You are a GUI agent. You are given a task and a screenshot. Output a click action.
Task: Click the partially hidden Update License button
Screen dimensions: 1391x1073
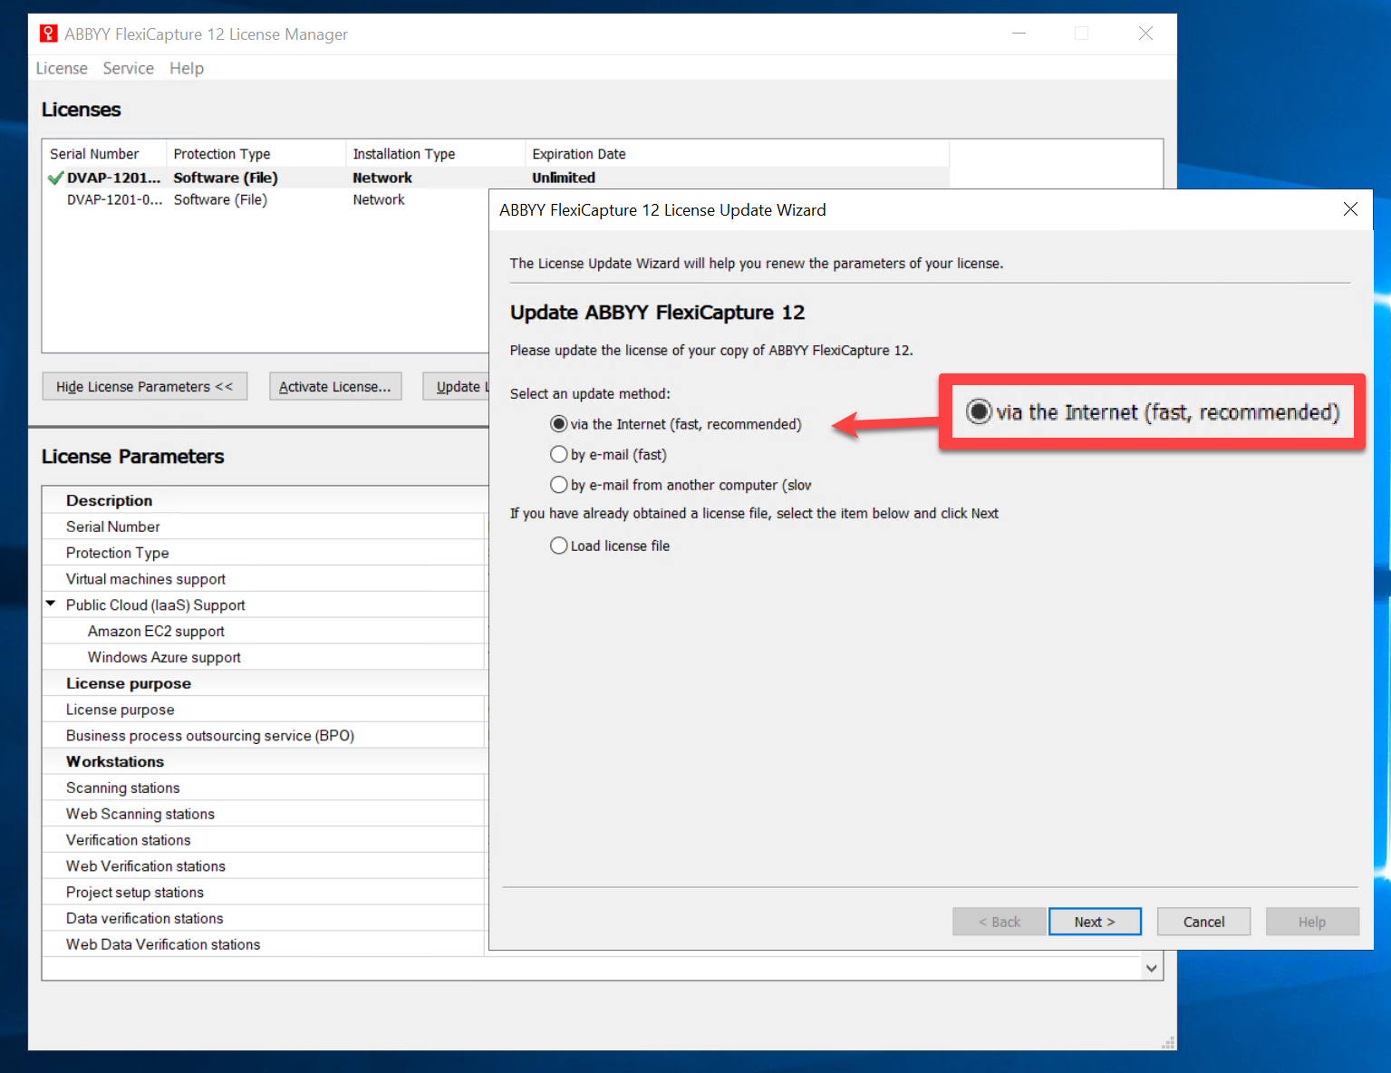[457, 386]
